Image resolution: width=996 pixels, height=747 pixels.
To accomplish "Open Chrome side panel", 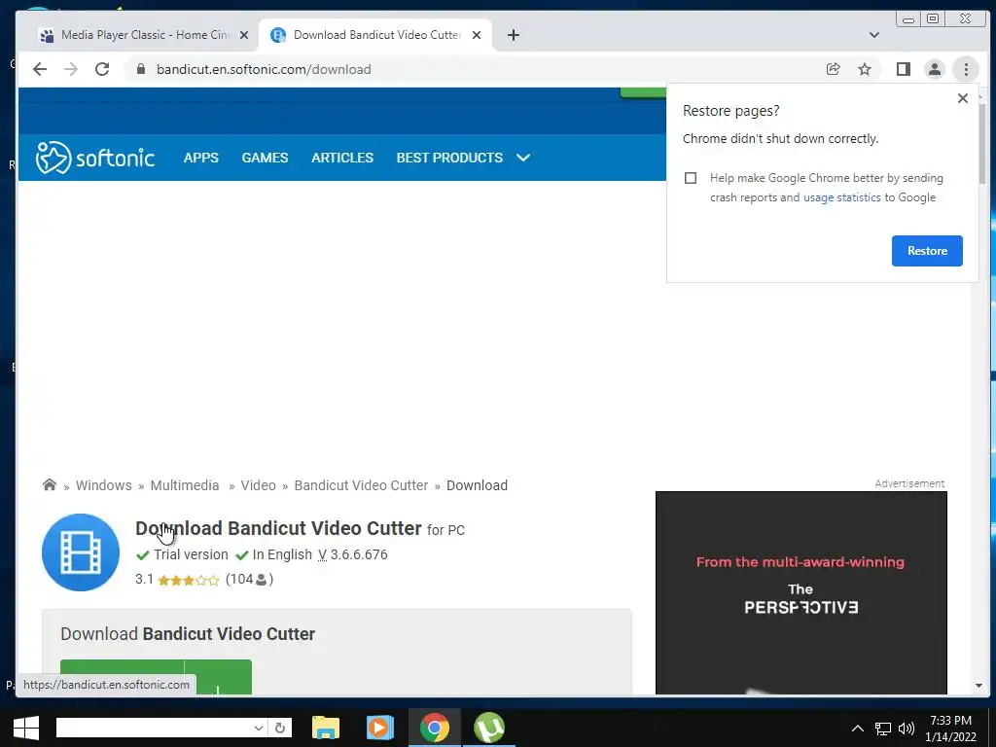I will [x=903, y=69].
